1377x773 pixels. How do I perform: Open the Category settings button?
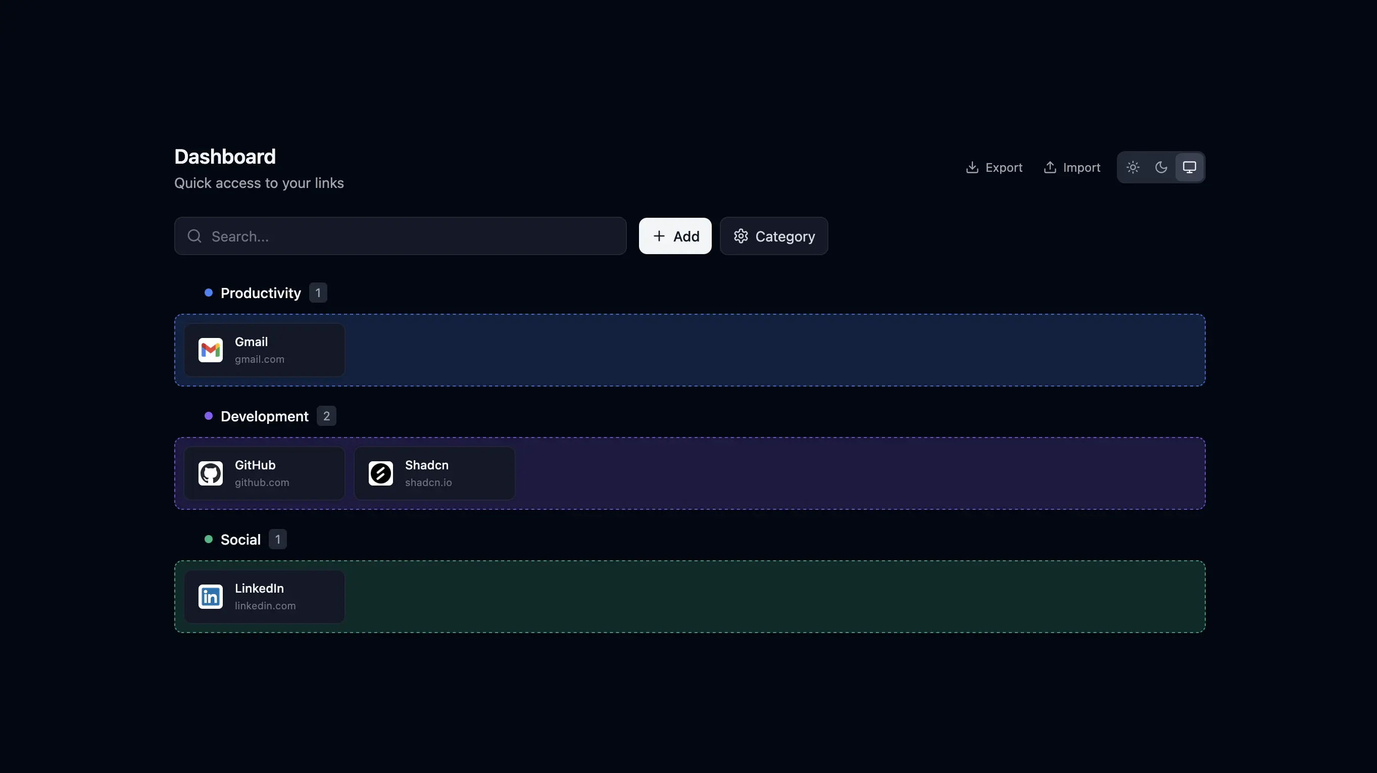point(773,236)
